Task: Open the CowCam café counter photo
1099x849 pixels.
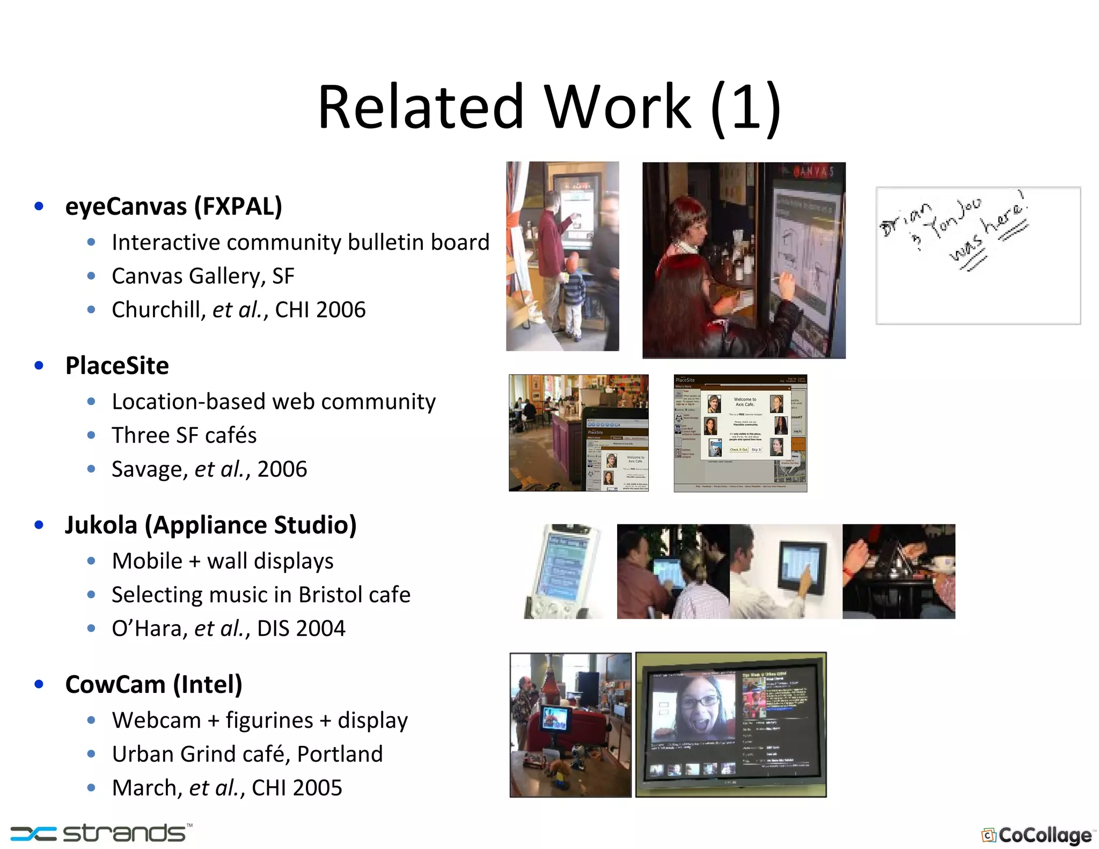Action: tap(570, 725)
